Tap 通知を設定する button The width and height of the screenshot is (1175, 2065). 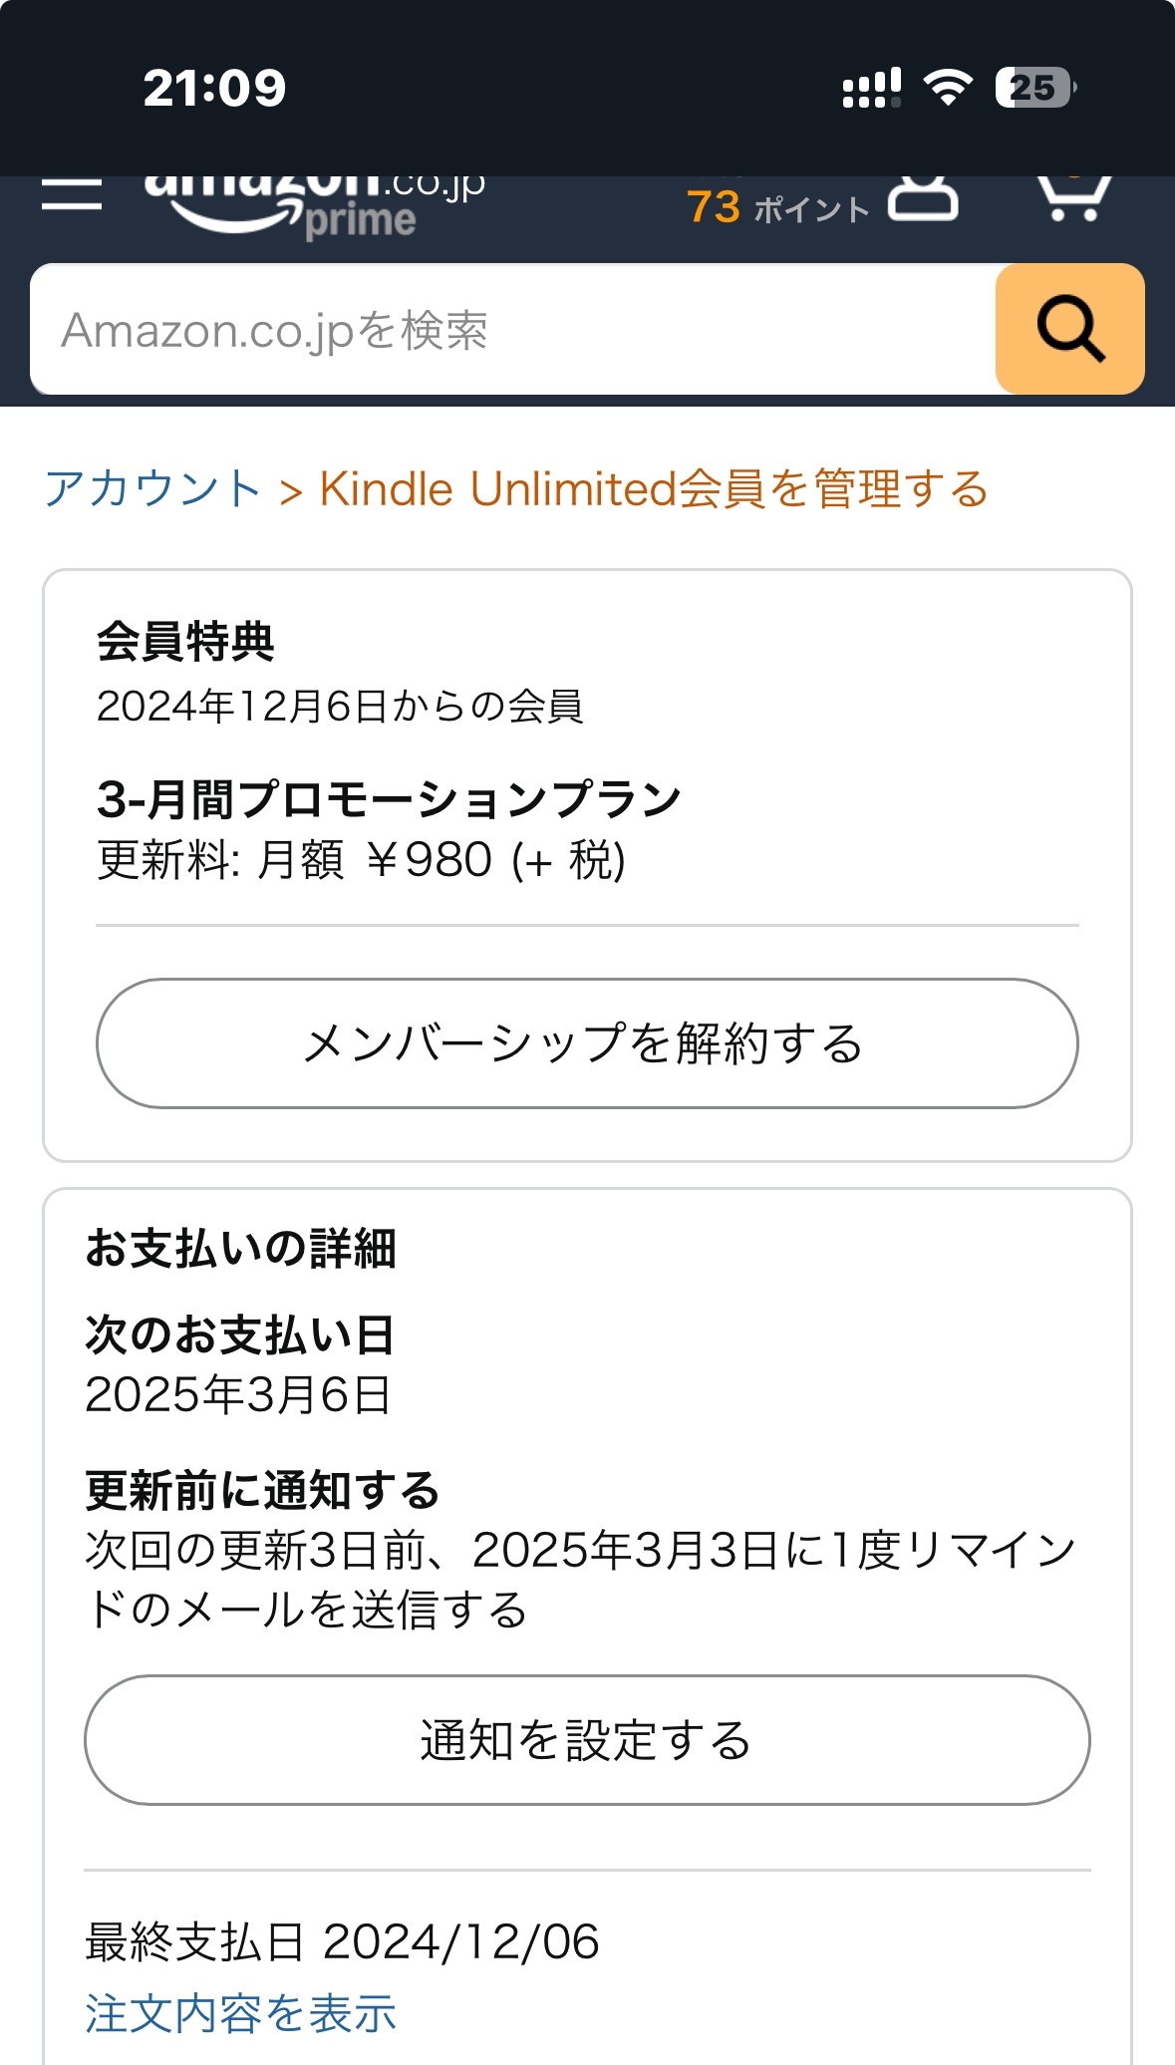pos(587,1740)
